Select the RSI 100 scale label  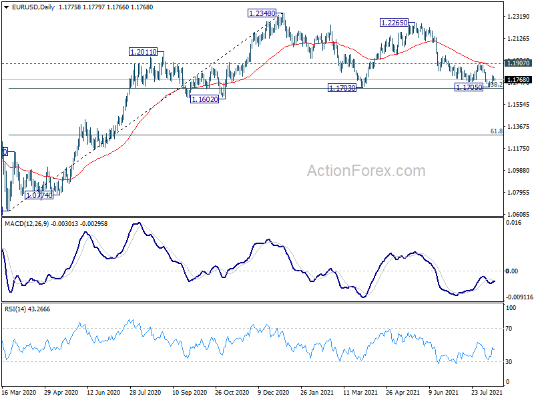coord(511,308)
